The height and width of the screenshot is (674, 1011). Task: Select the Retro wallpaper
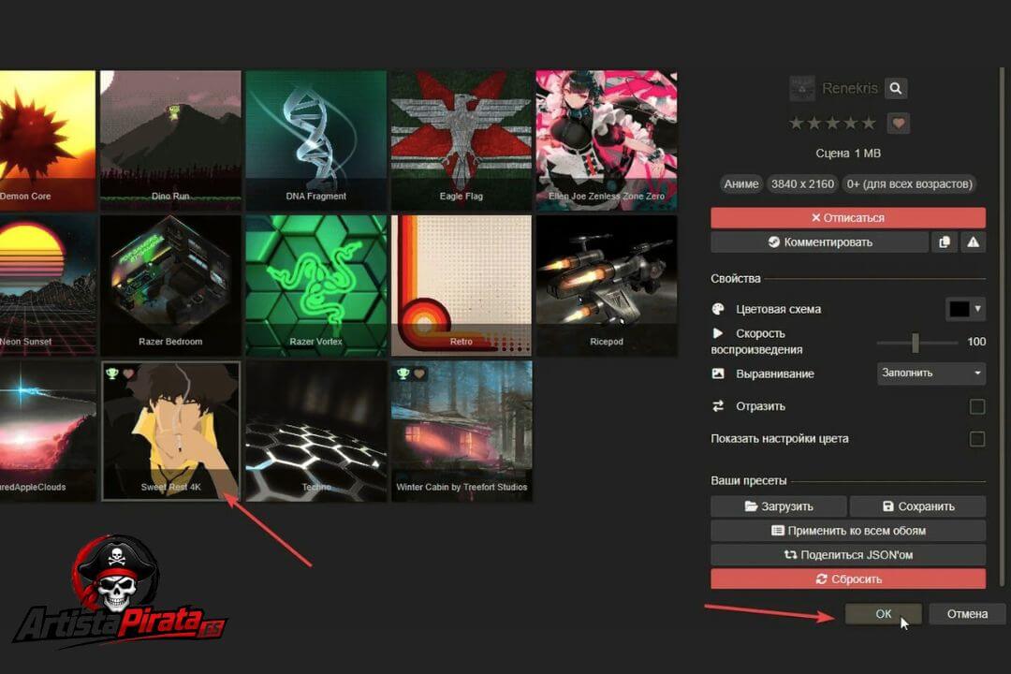[x=462, y=286]
